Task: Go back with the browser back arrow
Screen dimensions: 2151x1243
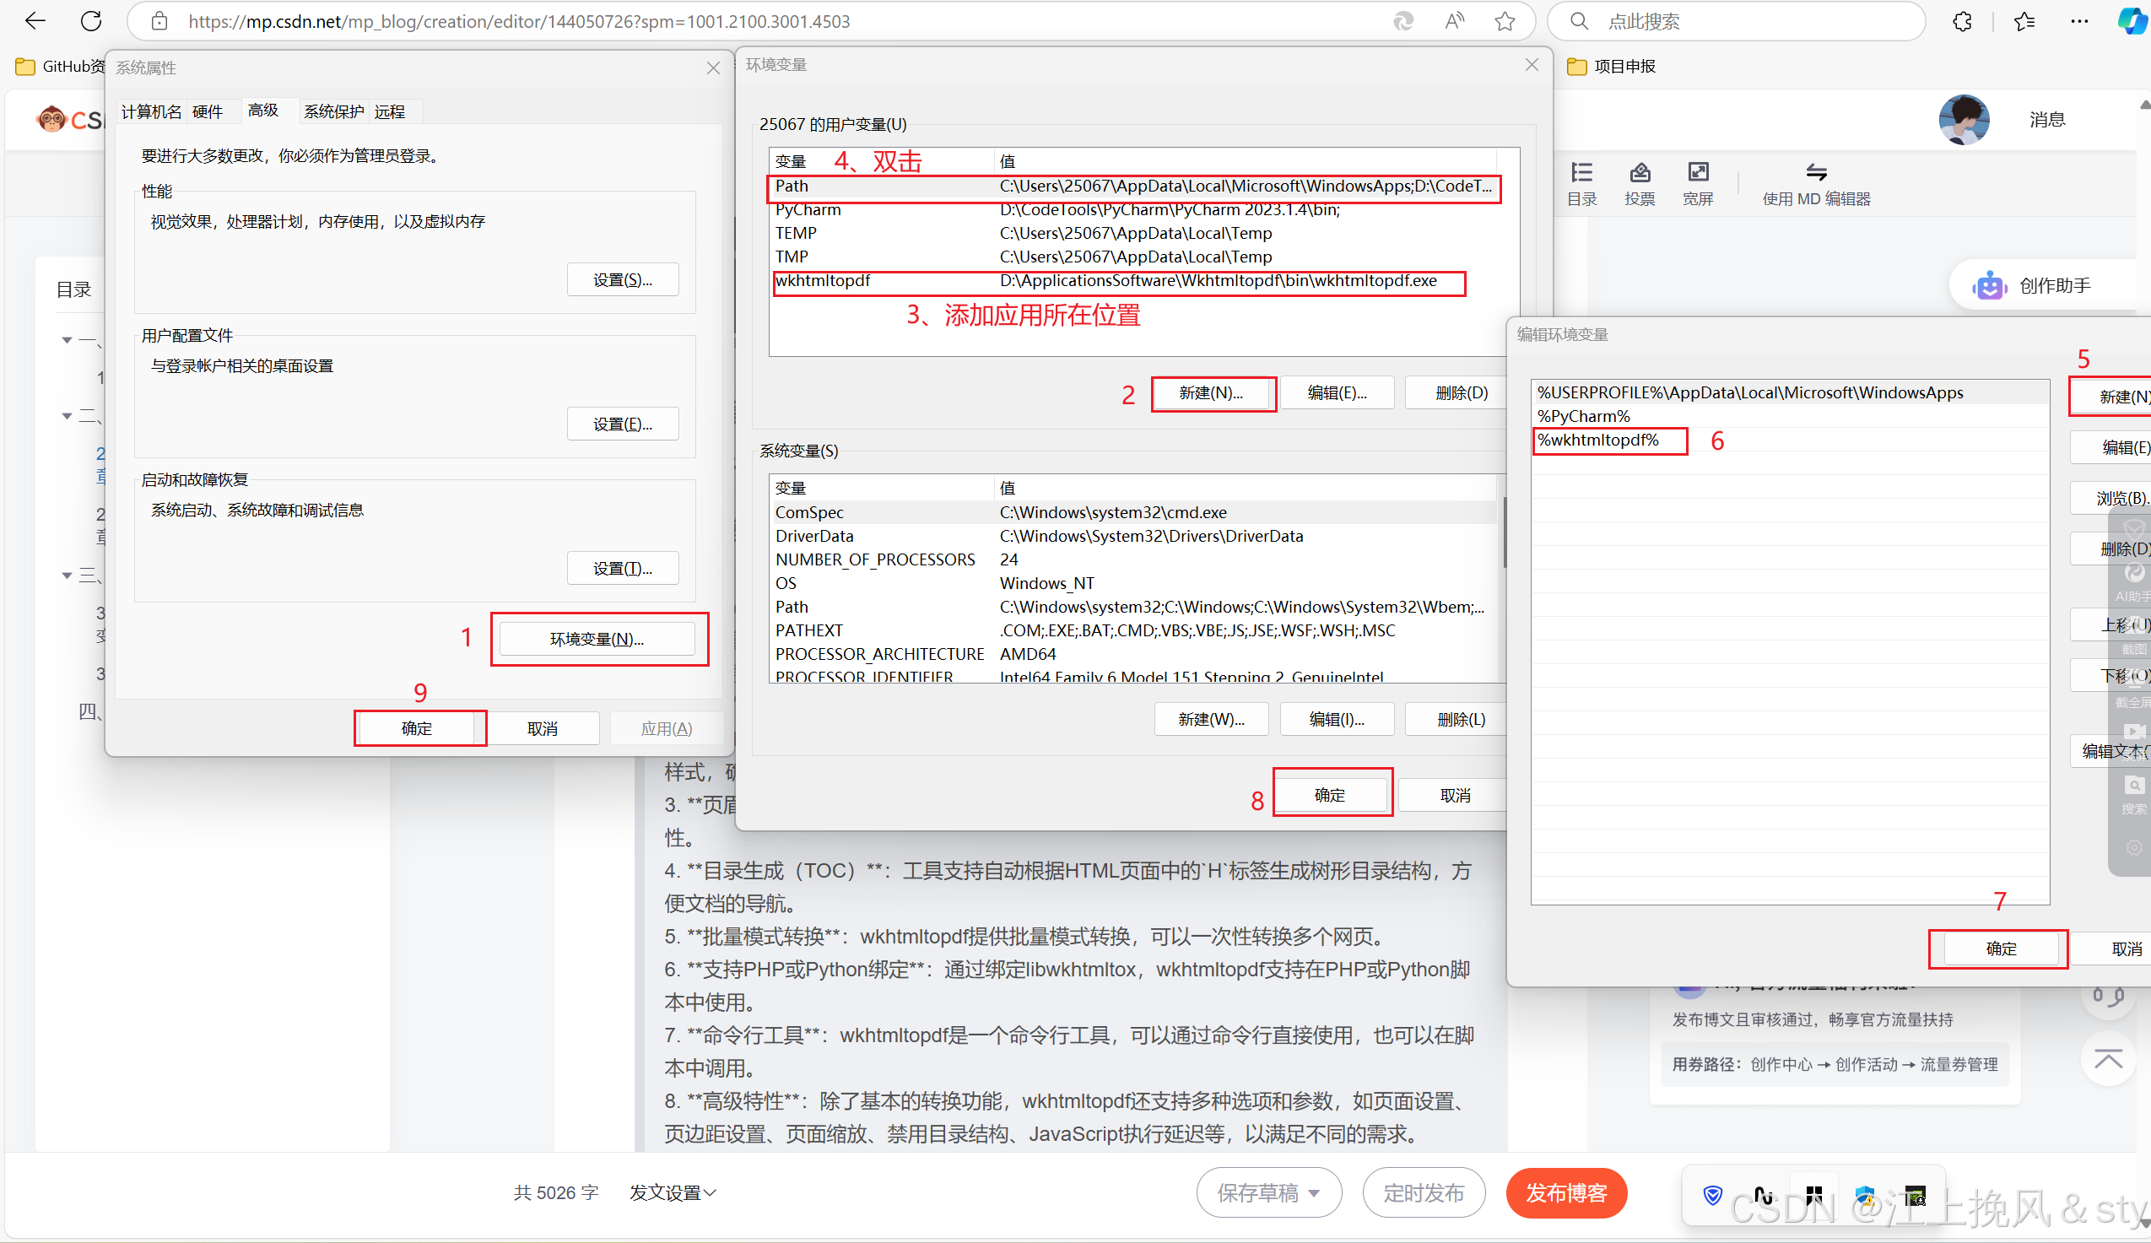Action: [35, 21]
